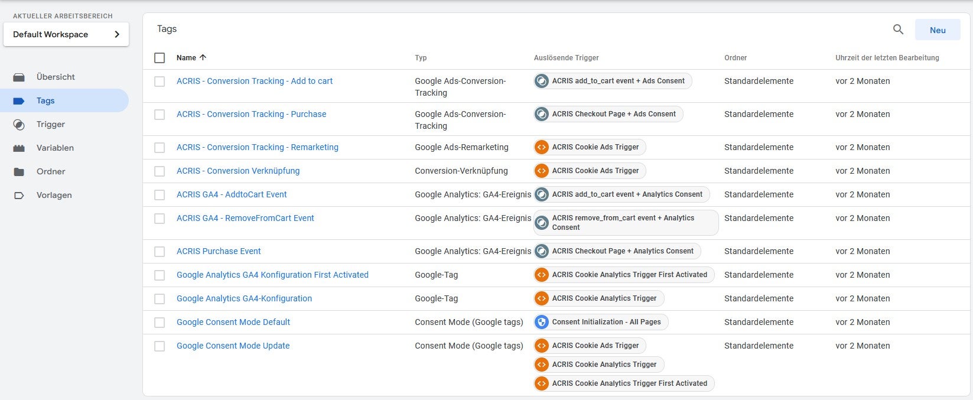Open search for tags via magnifier icon

(898, 30)
